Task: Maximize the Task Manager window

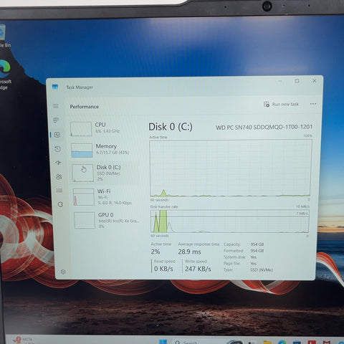Action: point(297,81)
